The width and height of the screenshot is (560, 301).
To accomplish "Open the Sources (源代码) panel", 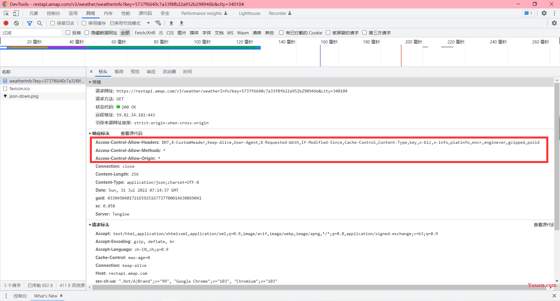I will pyautogui.click(x=145, y=13).
